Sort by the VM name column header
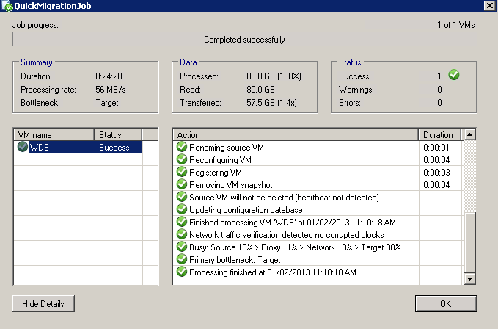 click(x=54, y=135)
